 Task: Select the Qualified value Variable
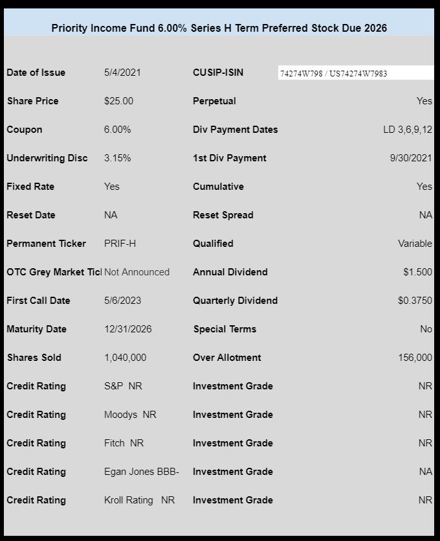[x=415, y=244]
